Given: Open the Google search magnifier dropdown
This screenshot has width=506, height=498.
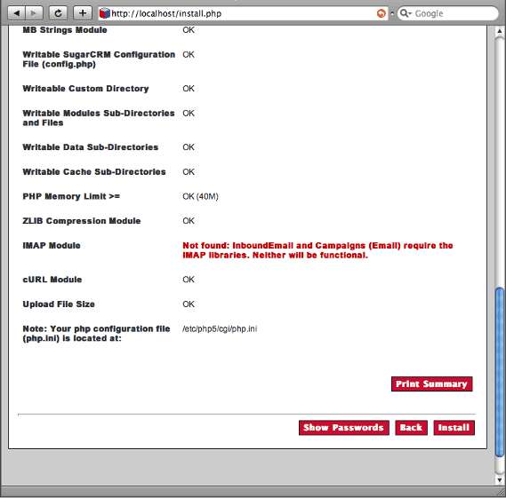Looking at the screenshot, I should [x=406, y=13].
